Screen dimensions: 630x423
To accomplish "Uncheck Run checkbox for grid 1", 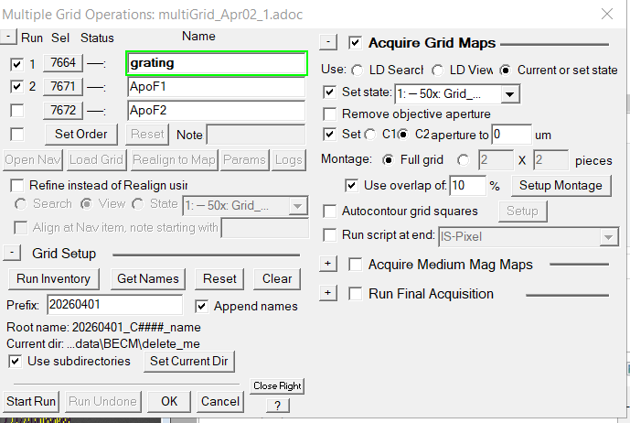I will click(x=16, y=64).
